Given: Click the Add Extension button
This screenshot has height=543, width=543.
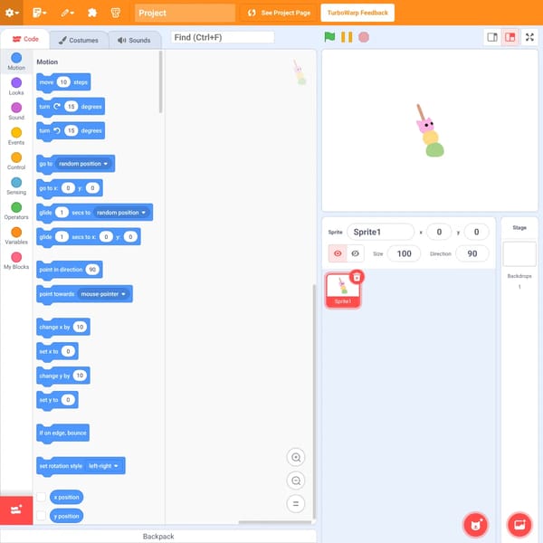Looking at the screenshot, I should coord(16,510).
